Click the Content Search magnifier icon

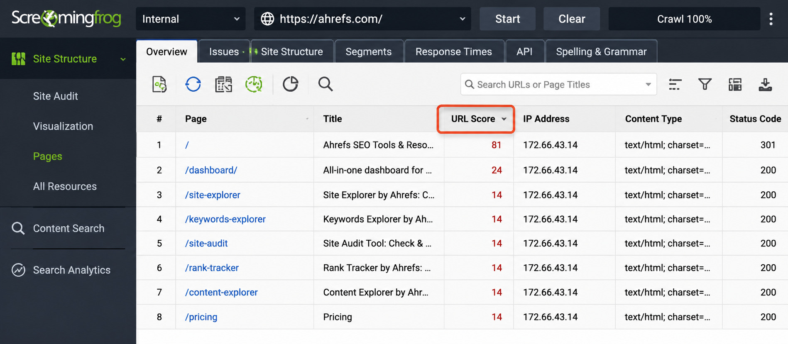click(x=18, y=228)
